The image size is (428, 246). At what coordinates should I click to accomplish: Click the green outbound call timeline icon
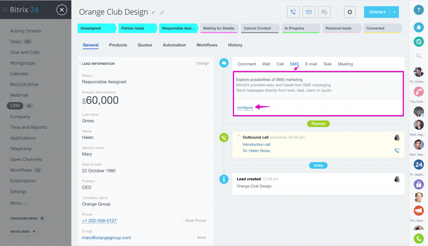coord(224,138)
